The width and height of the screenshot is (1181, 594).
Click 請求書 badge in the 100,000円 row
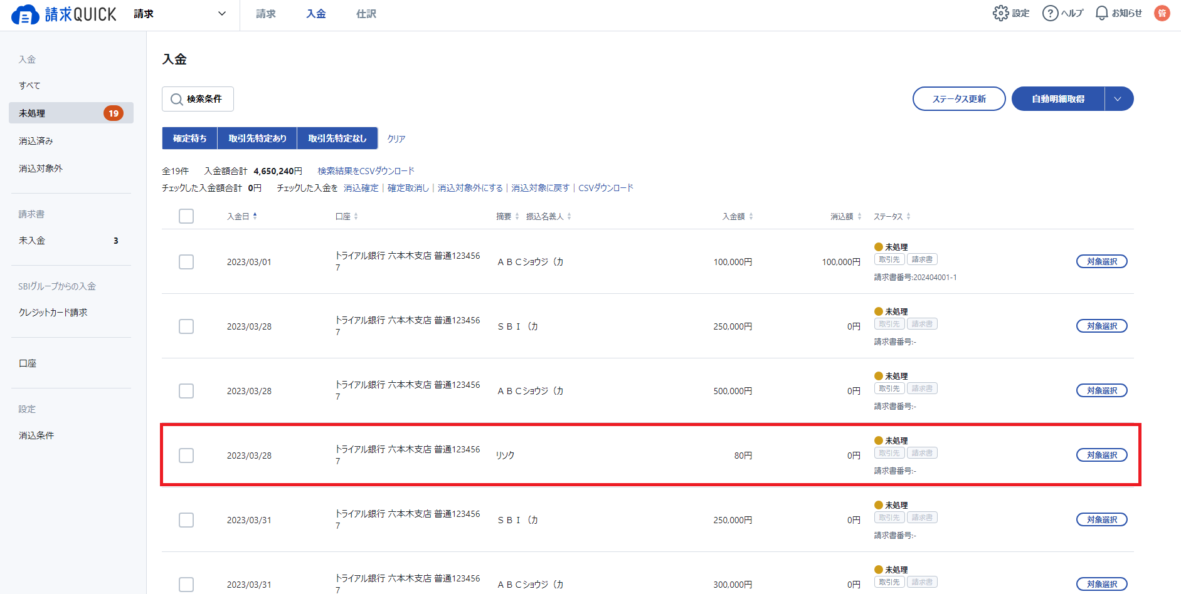point(922,259)
